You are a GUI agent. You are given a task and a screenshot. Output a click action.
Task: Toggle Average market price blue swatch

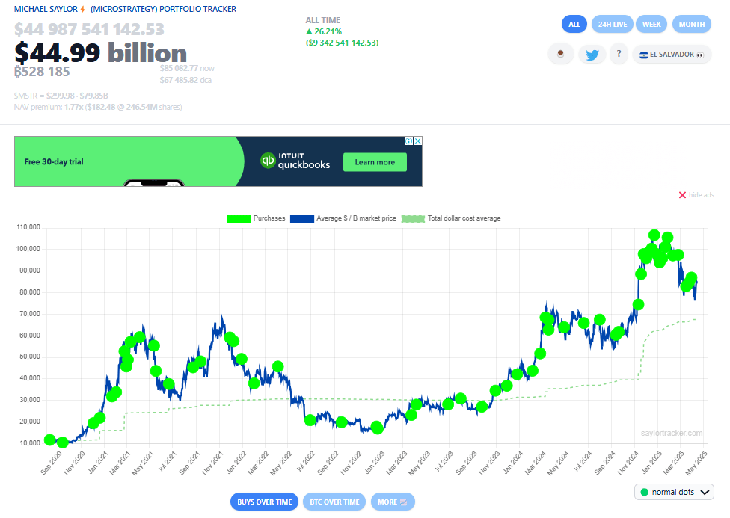(x=301, y=219)
